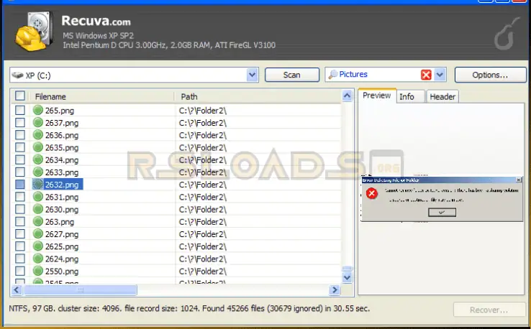Click the drive icon beside XP (C:)

pyautogui.click(x=18, y=75)
